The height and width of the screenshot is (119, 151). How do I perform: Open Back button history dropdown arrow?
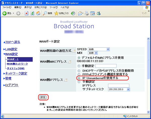[x=13, y=13]
